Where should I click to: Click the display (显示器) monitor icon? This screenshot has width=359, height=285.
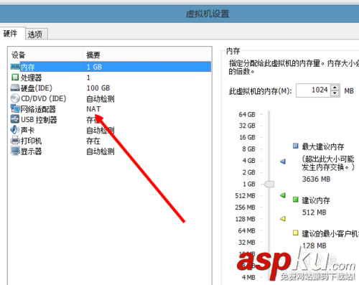point(15,151)
